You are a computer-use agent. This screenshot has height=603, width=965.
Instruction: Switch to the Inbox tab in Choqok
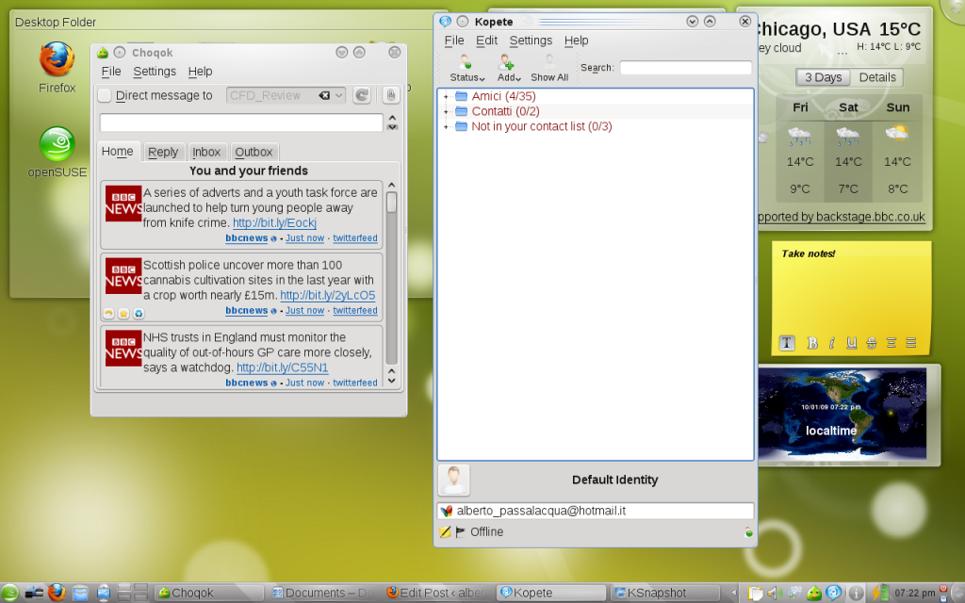point(206,152)
